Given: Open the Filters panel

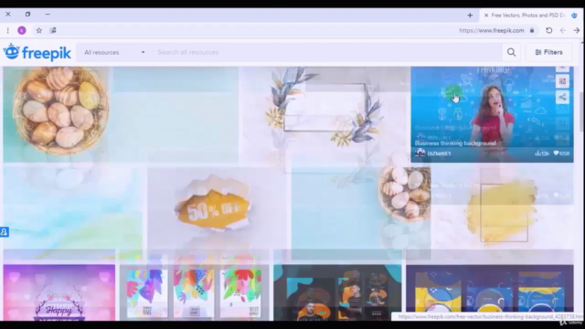Looking at the screenshot, I should [548, 52].
